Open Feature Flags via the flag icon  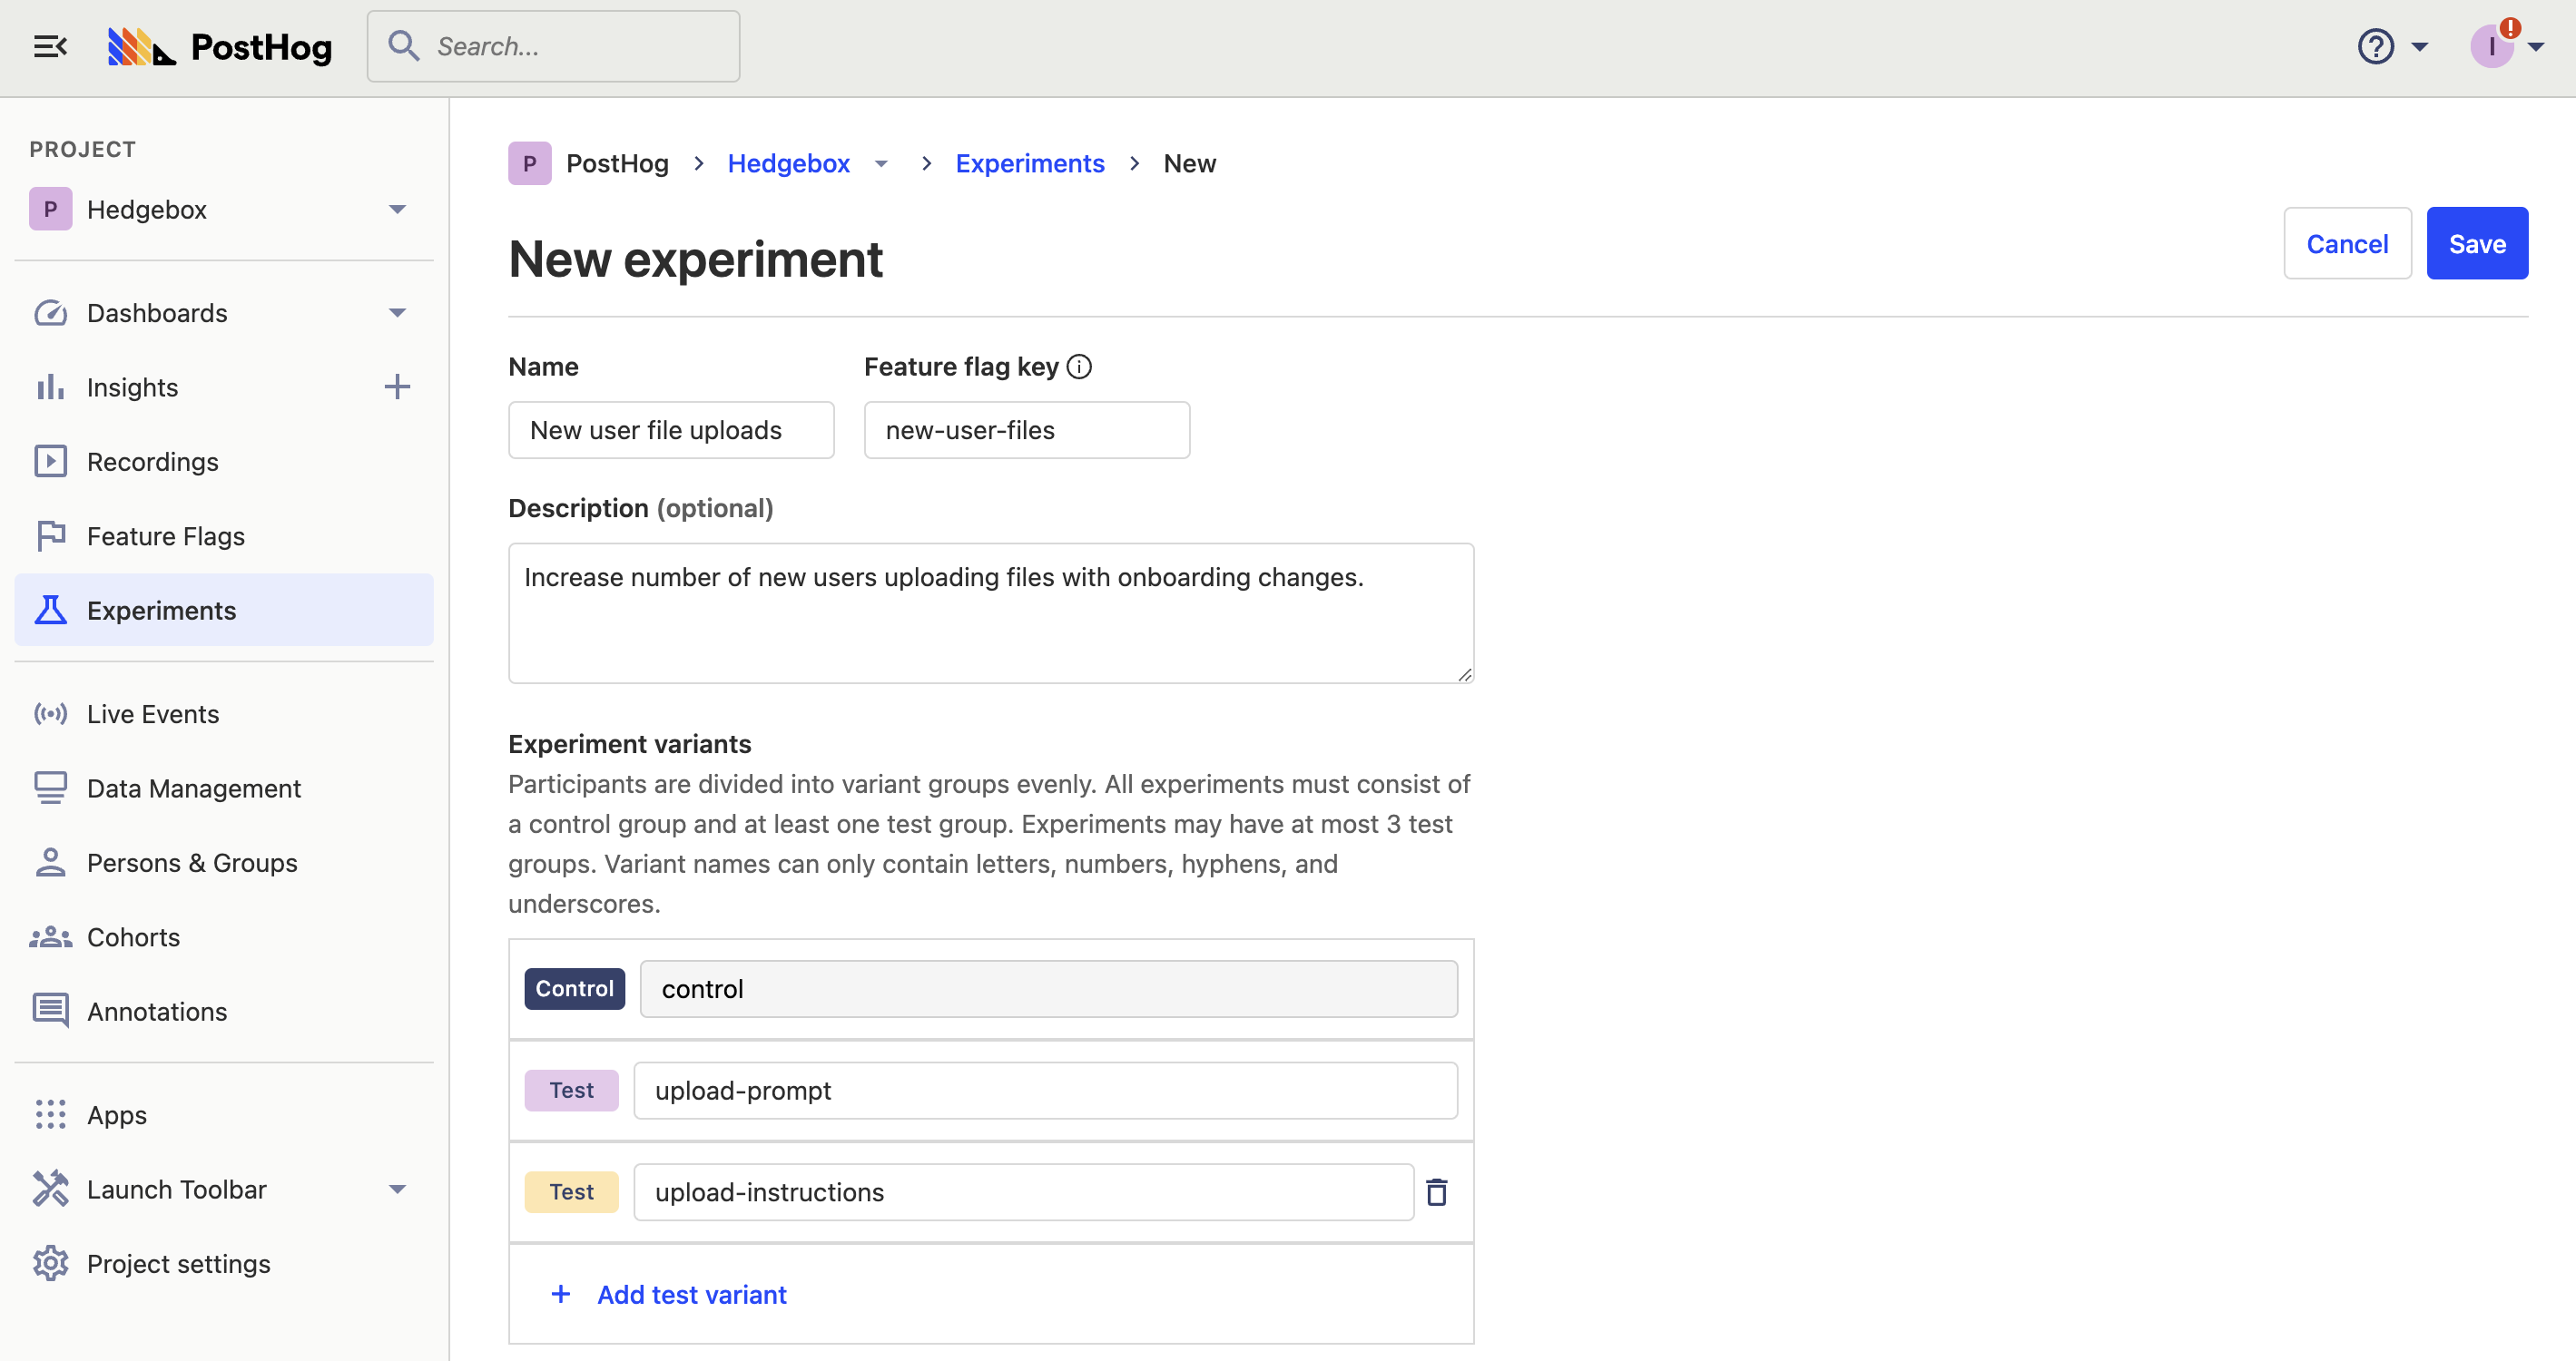point(50,534)
